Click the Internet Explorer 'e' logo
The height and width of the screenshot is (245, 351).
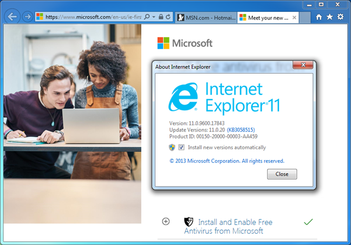click(x=183, y=97)
